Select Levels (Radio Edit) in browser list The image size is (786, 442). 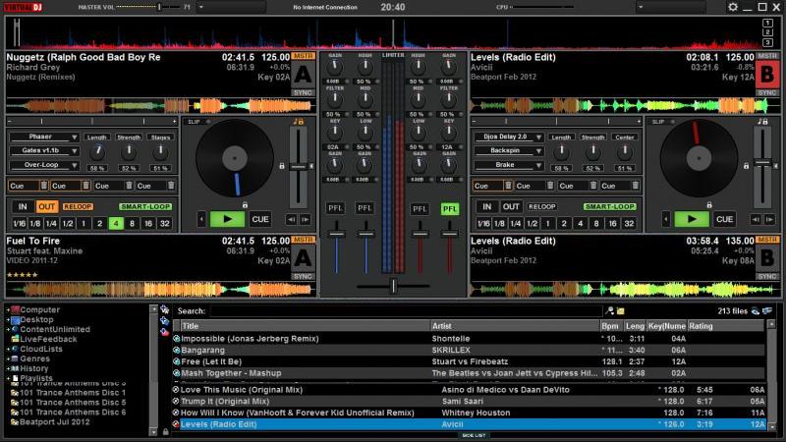pos(469,424)
